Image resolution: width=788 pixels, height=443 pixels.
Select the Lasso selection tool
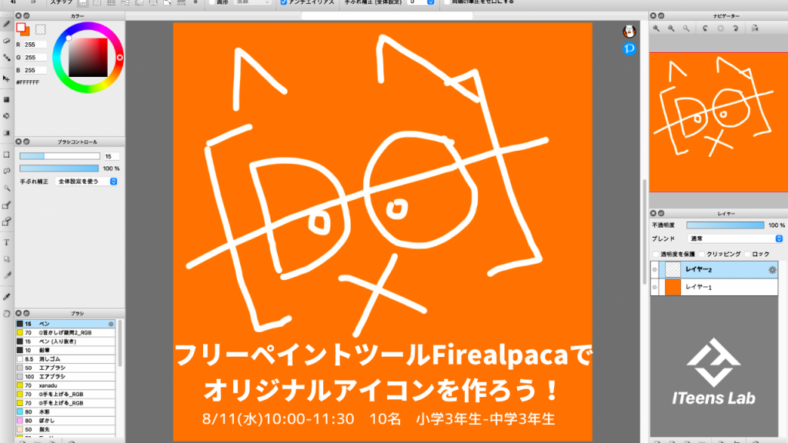click(x=6, y=171)
